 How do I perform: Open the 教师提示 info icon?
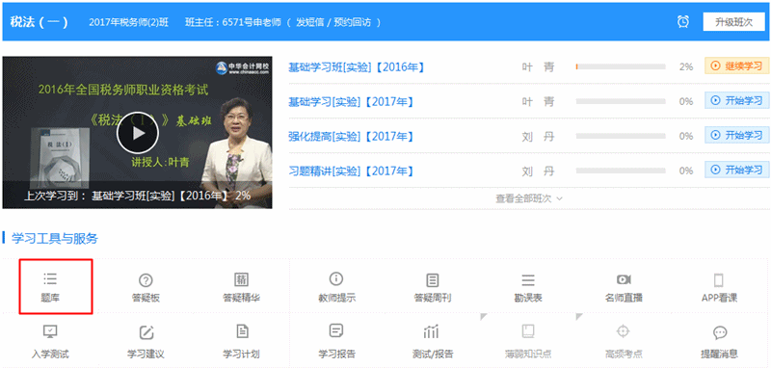click(x=336, y=279)
